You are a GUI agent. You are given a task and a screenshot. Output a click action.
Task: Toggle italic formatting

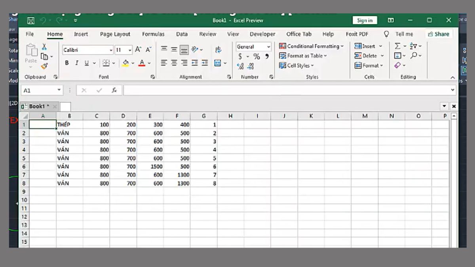tap(76, 62)
